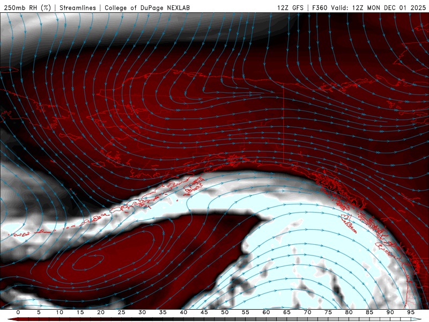Click the "60" color scale label
Image resolution: width=429 pixels, height=322 pixels.
266,312
